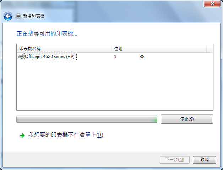Click the green search progress bar
Image resolution: width=223 pixels, height=170 pixels.
87,119
